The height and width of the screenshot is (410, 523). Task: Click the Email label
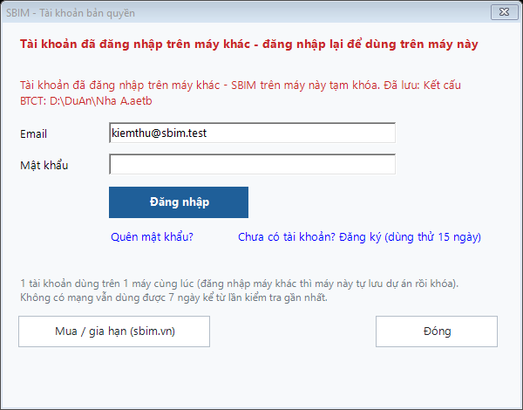pyautogui.click(x=33, y=133)
